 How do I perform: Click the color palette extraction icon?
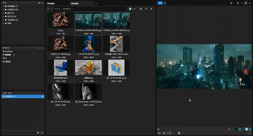(230, 129)
